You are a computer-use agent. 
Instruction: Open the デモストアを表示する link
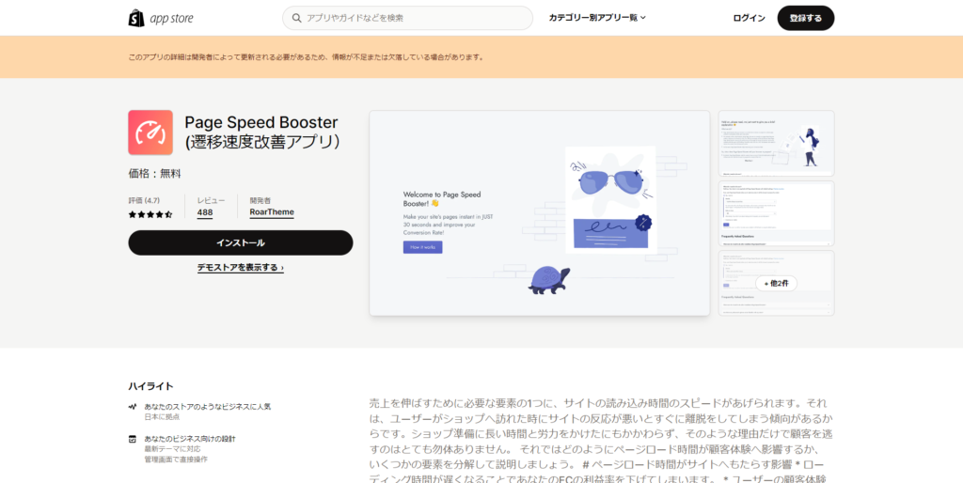tap(241, 268)
